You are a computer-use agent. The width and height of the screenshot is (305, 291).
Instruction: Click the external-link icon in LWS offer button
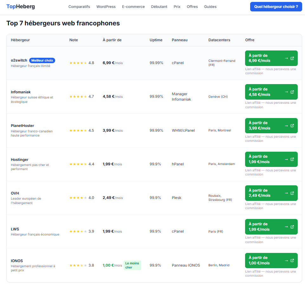(292, 227)
